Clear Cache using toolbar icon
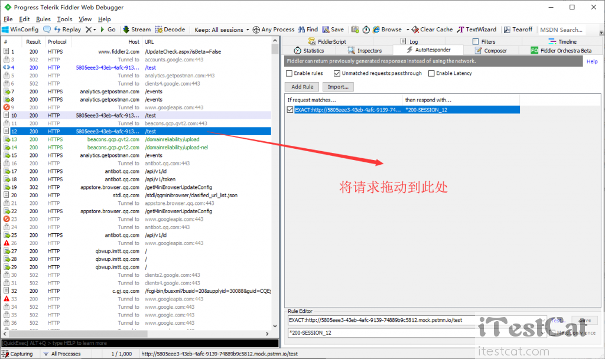 pyautogui.click(x=432, y=30)
